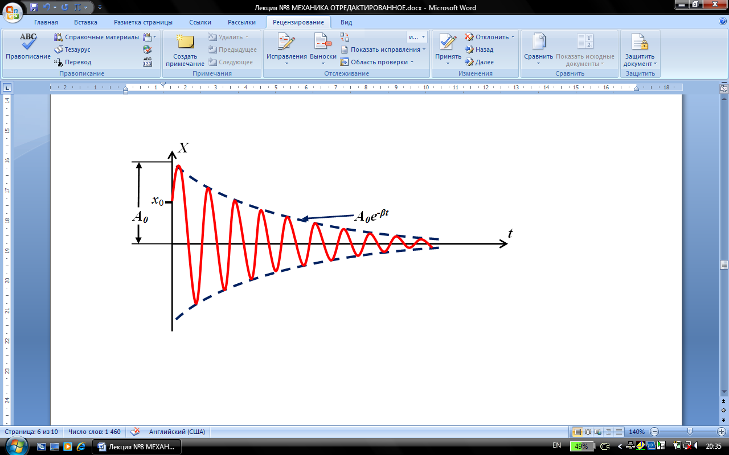Run the Правописание spelling check
Screen dimensions: 729x455
click(x=28, y=47)
